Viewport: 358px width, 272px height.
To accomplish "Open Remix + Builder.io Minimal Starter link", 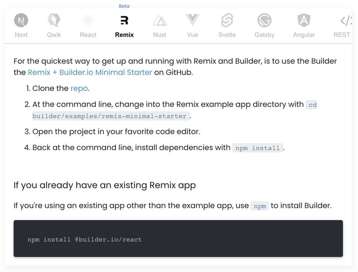I will (90, 73).
